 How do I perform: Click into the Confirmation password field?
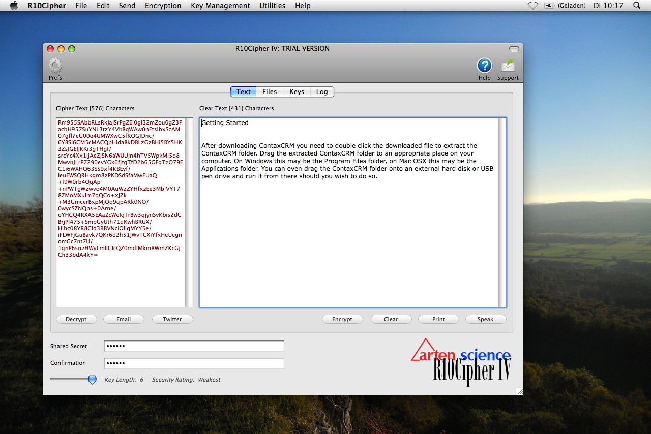click(194, 363)
